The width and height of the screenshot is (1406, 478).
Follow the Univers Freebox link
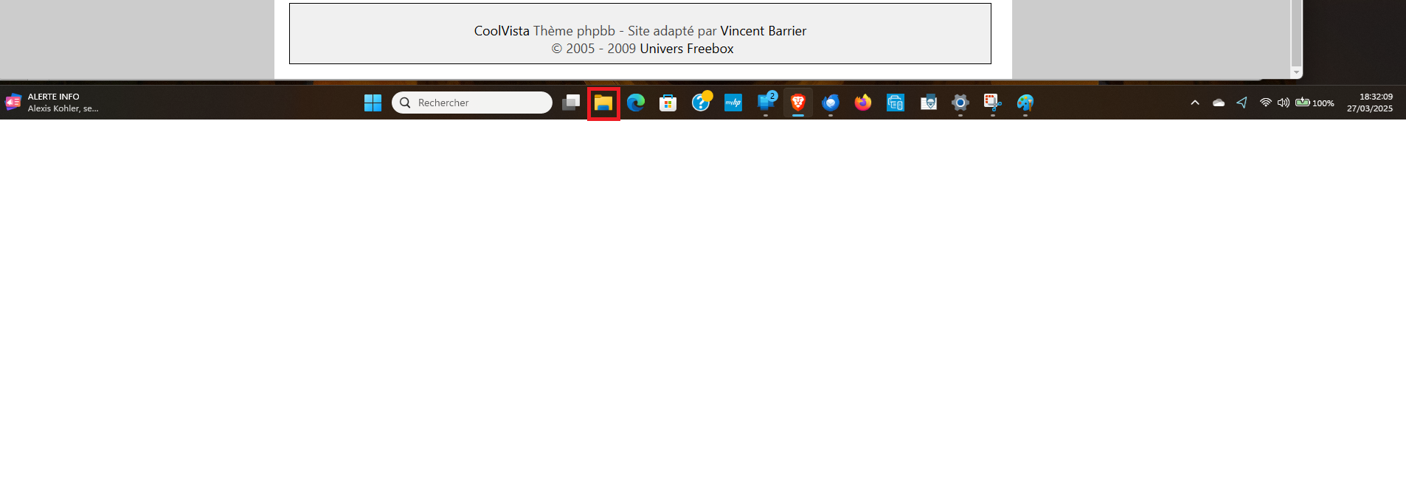687,49
